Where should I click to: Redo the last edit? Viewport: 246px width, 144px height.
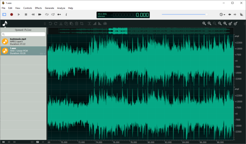56,23
